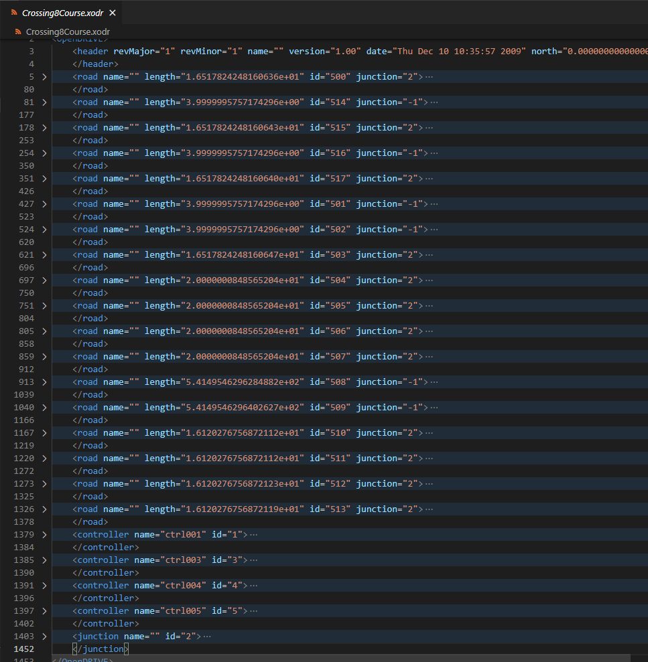
Task: Close the Crossing8Course.xodr tab
Action: 113,13
